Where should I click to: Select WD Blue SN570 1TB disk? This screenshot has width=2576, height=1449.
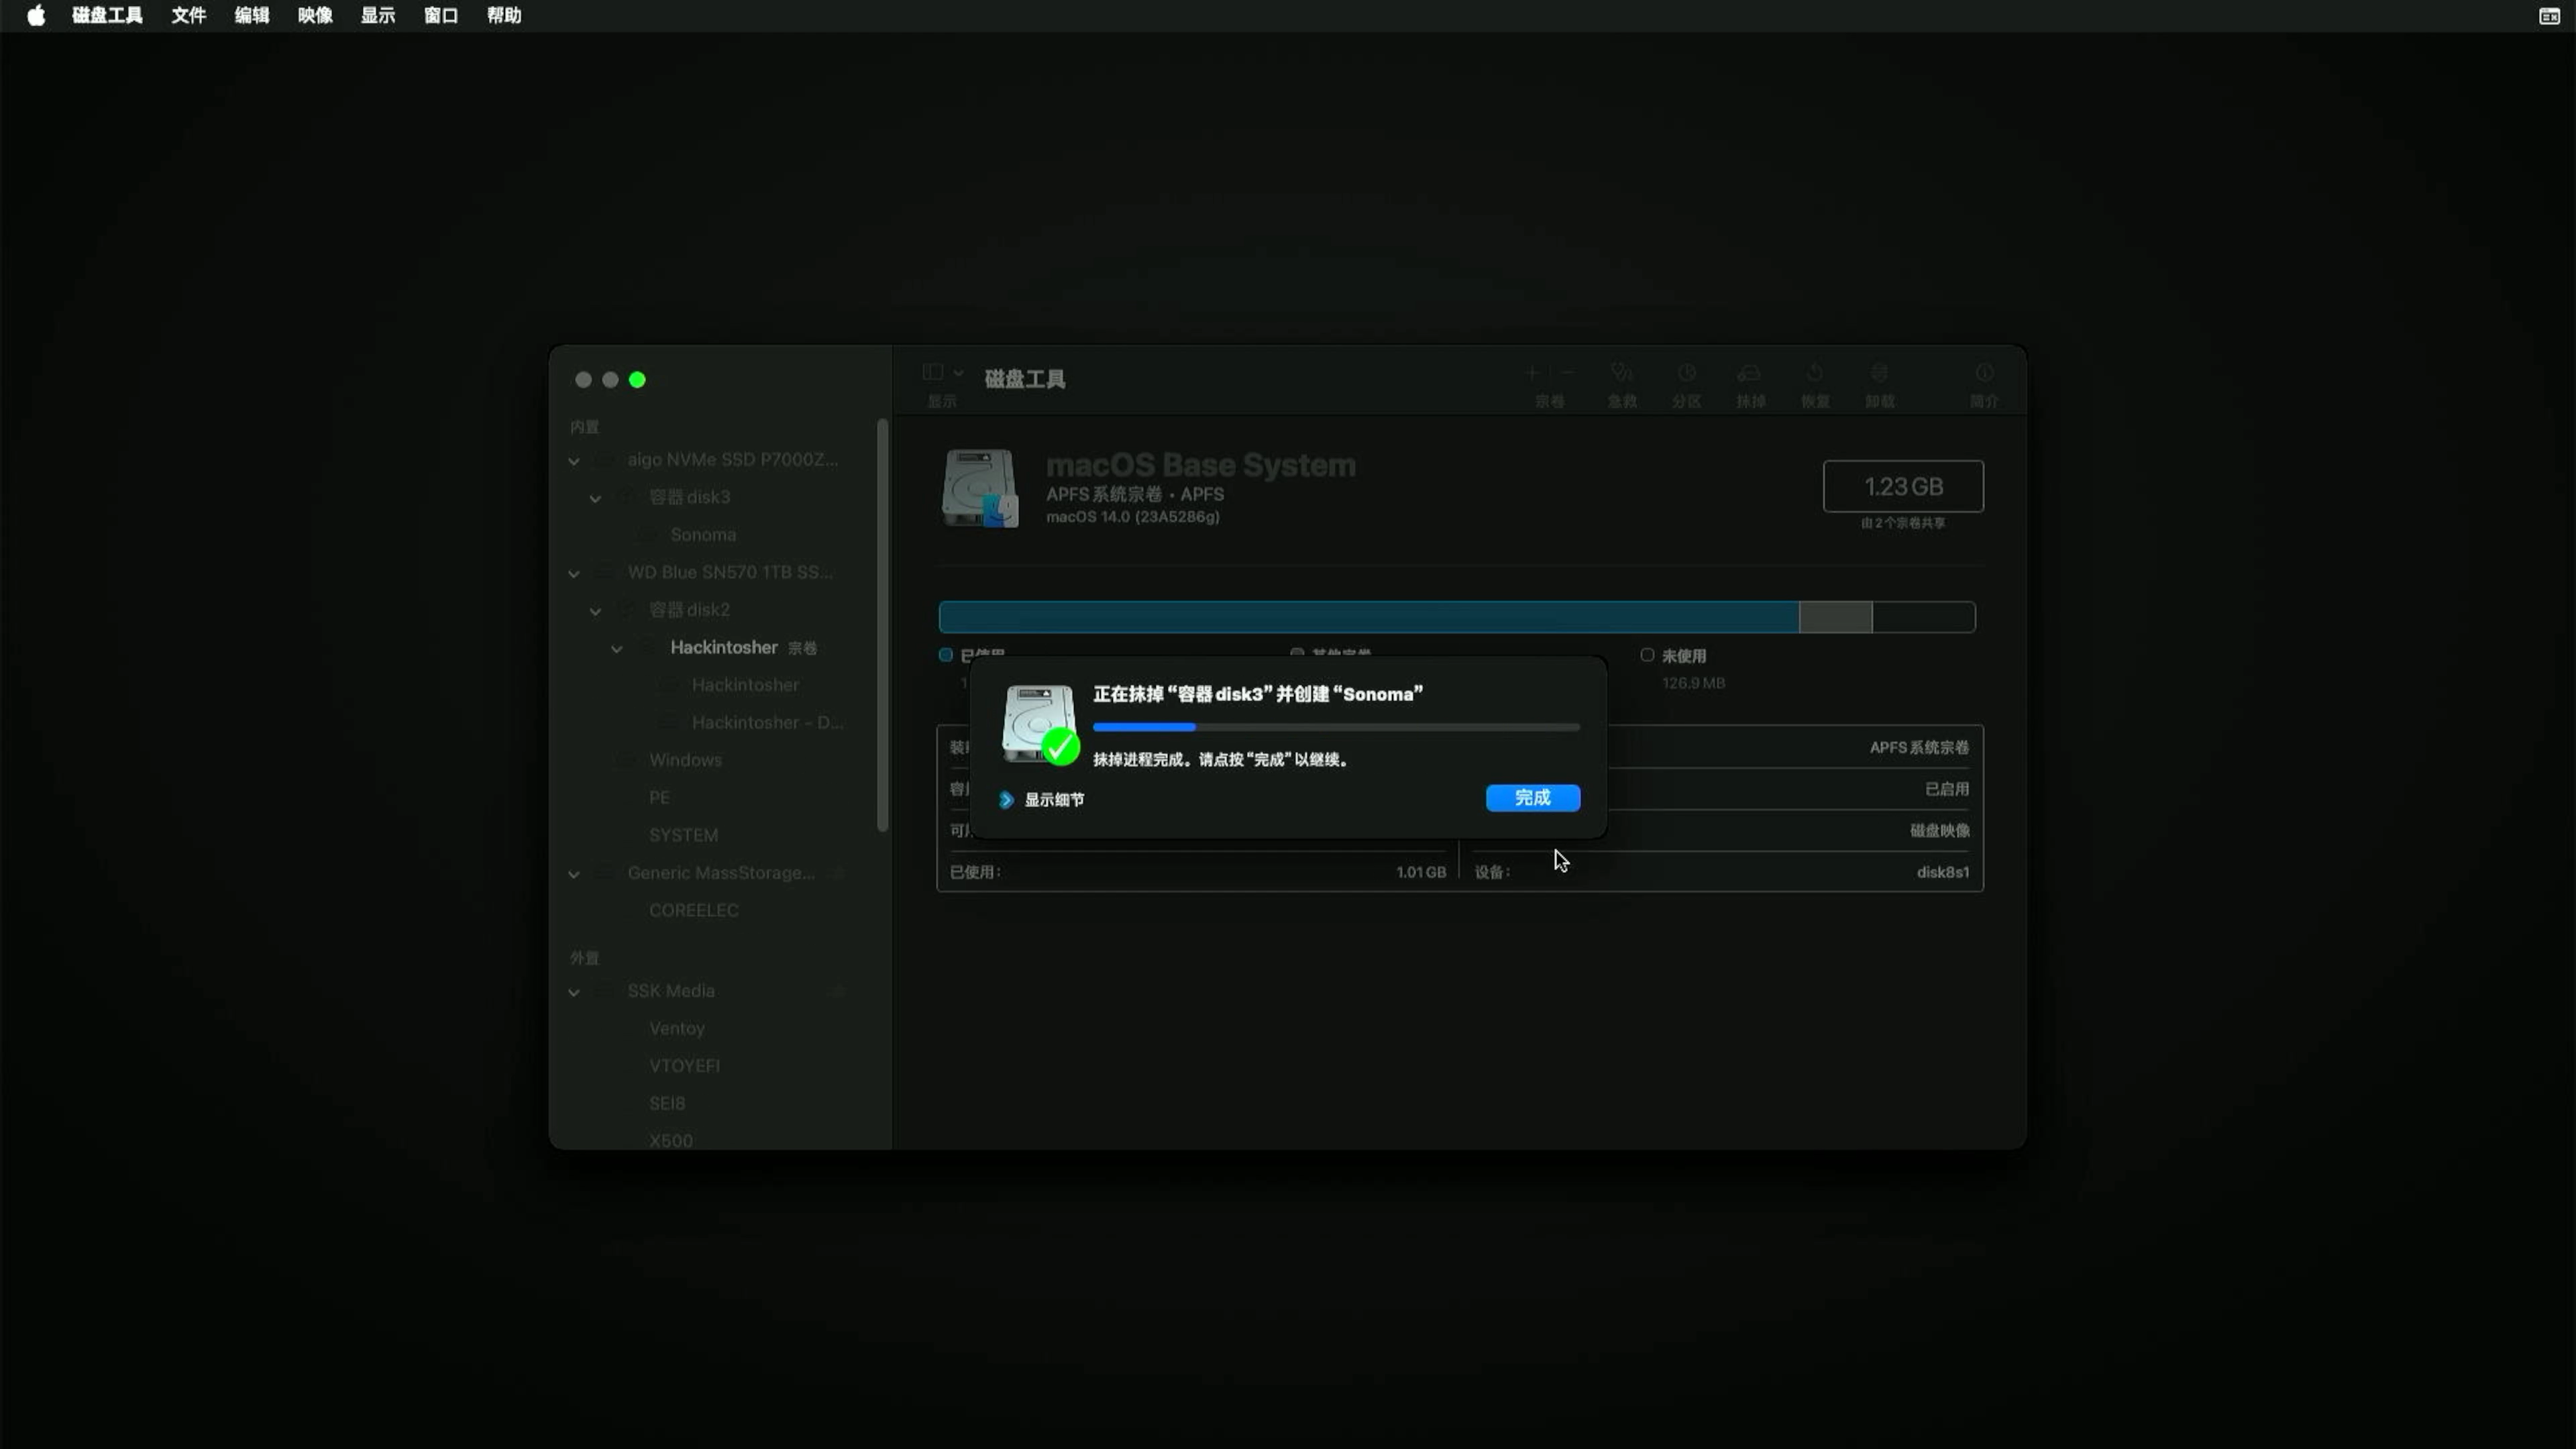(x=729, y=572)
